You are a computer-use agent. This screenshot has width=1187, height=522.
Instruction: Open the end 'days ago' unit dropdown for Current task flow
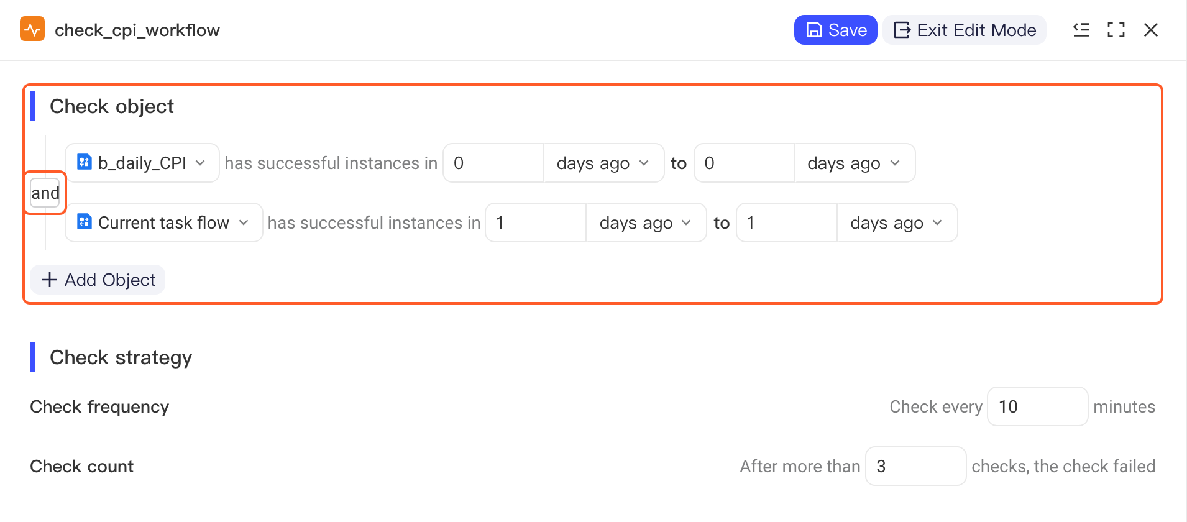897,222
